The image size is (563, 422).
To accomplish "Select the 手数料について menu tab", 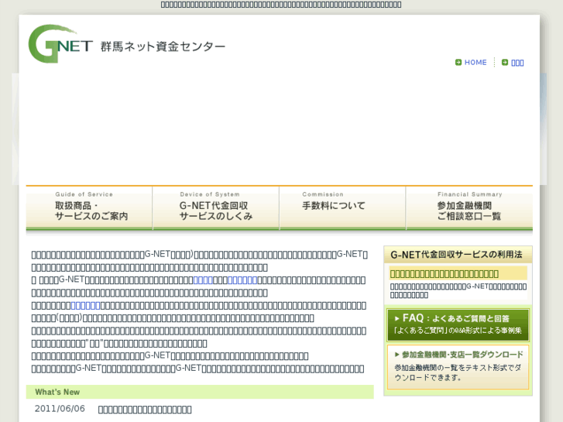I will 342,208.
